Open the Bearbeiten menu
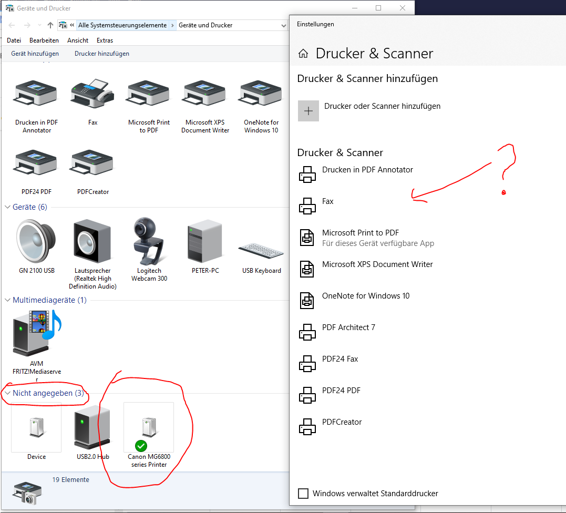566x513 pixels. (x=44, y=40)
